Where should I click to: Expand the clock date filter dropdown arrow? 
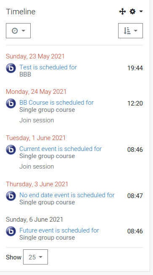tap(23, 31)
